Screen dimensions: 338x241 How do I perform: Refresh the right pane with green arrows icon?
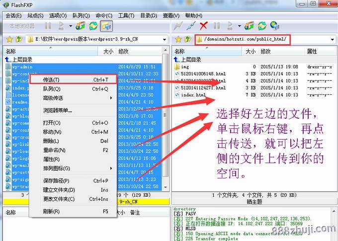click(x=262, y=26)
